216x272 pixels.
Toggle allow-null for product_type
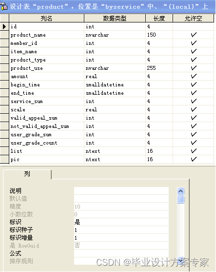coord(194,60)
